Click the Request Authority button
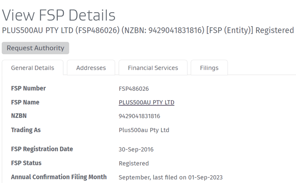The height and width of the screenshot is (183, 296). click(x=35, y=48)
